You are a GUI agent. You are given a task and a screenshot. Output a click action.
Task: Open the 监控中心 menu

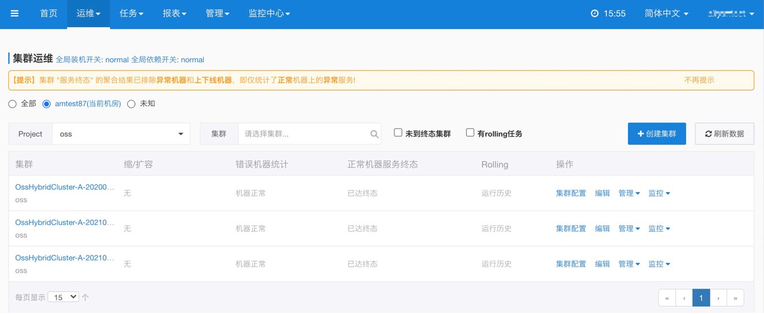(269, 13)
